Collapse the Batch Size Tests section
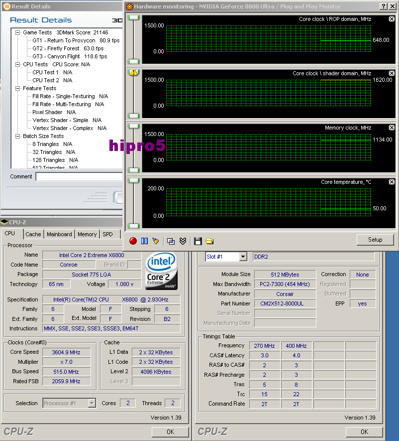The height and width of the screenshot is (441, 399). pos(18,136)
